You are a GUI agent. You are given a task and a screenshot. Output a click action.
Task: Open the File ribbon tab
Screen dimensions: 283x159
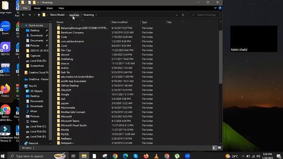tap(25, 8)
